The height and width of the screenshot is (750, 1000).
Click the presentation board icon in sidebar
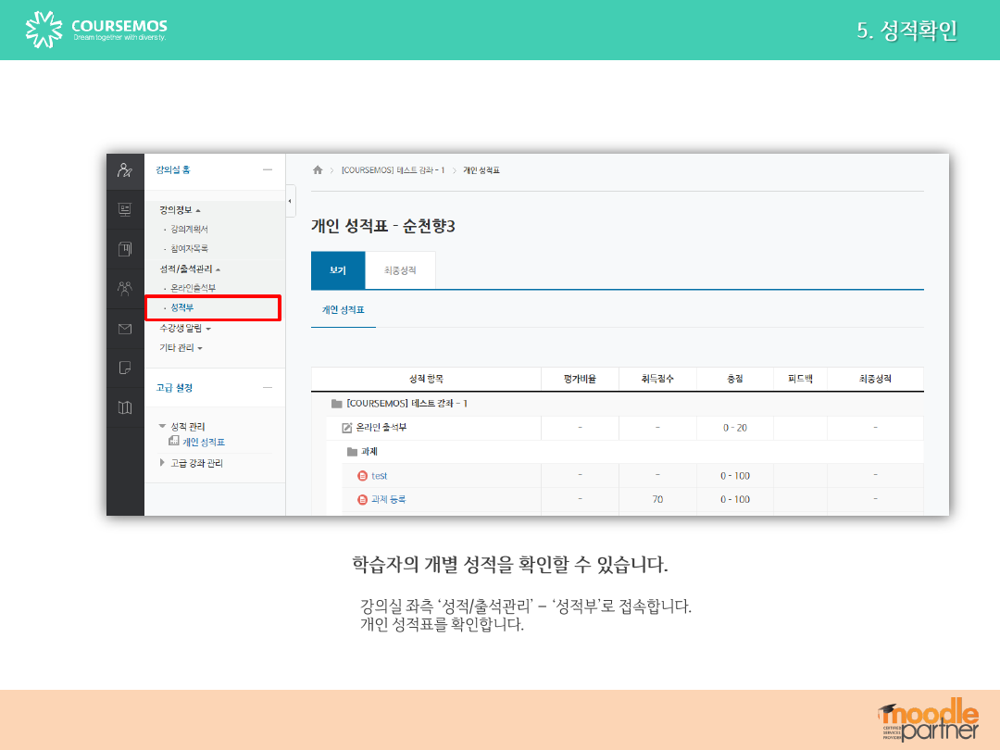[x=124, y=209]
